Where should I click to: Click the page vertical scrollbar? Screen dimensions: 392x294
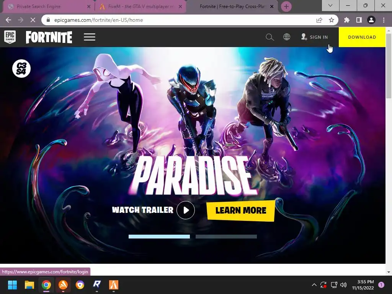(389, 65)
